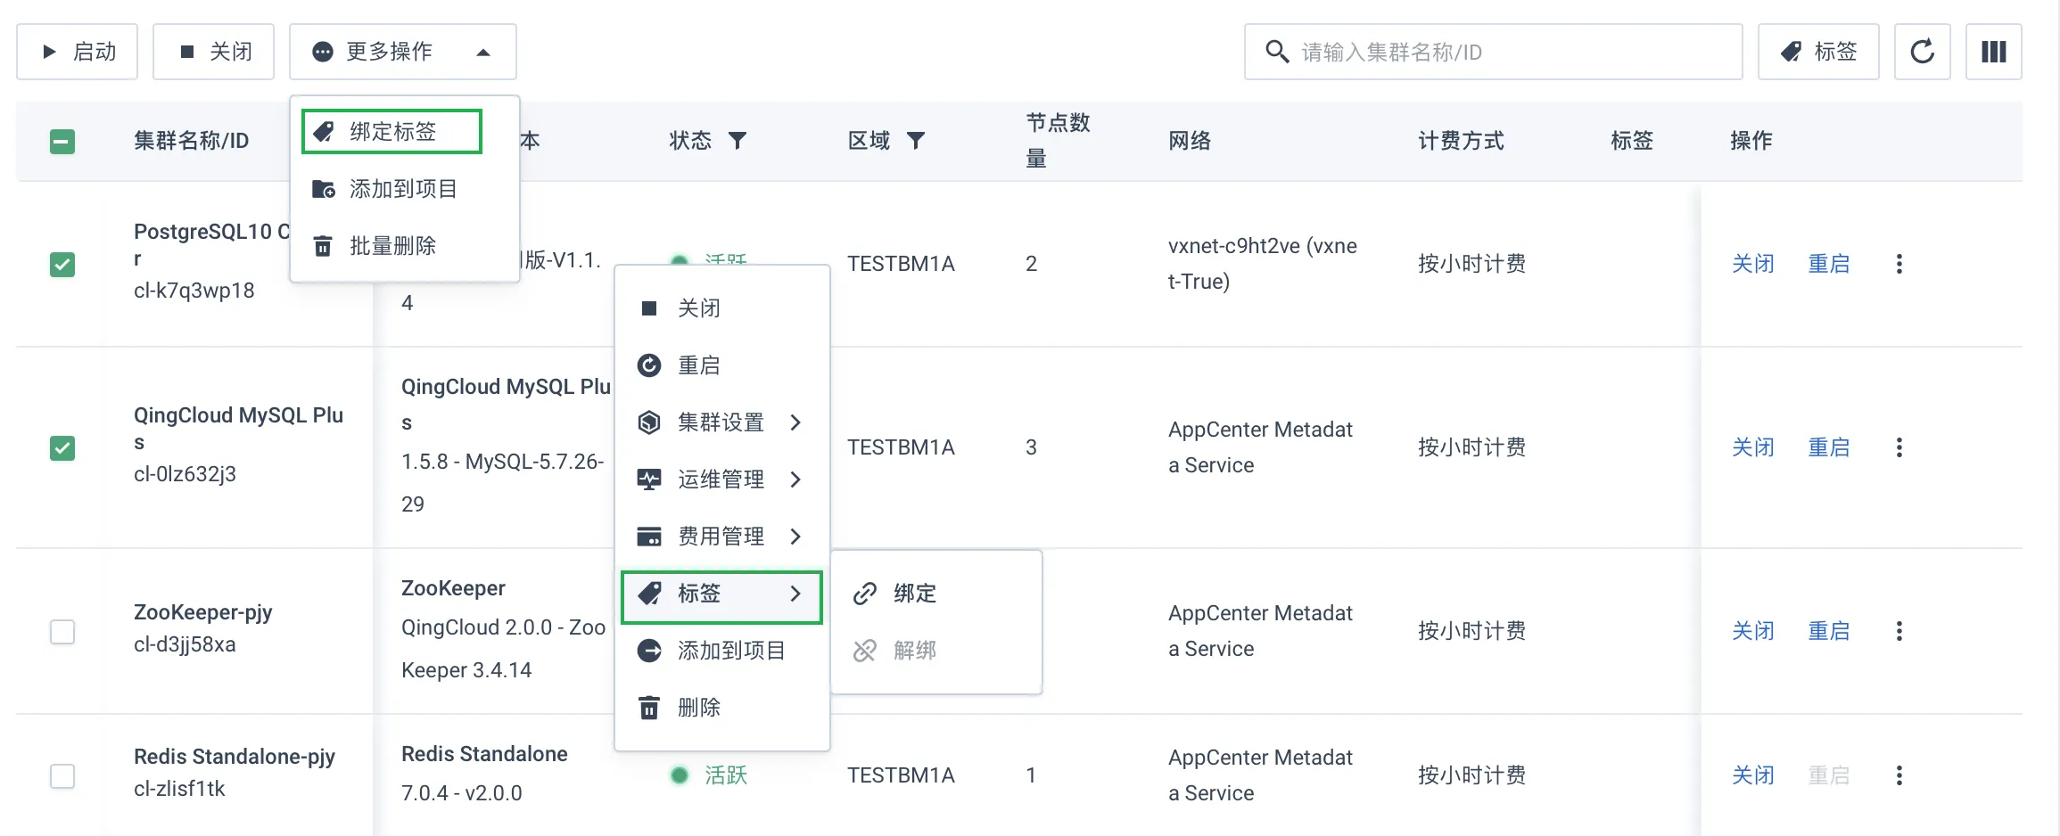Click the 节点数量 column header
This screenshot has width=2060, height=836.
(x=1058, y=141)
